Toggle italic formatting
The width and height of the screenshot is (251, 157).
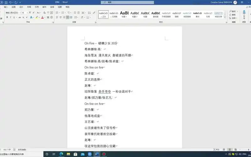pos(10,17)
